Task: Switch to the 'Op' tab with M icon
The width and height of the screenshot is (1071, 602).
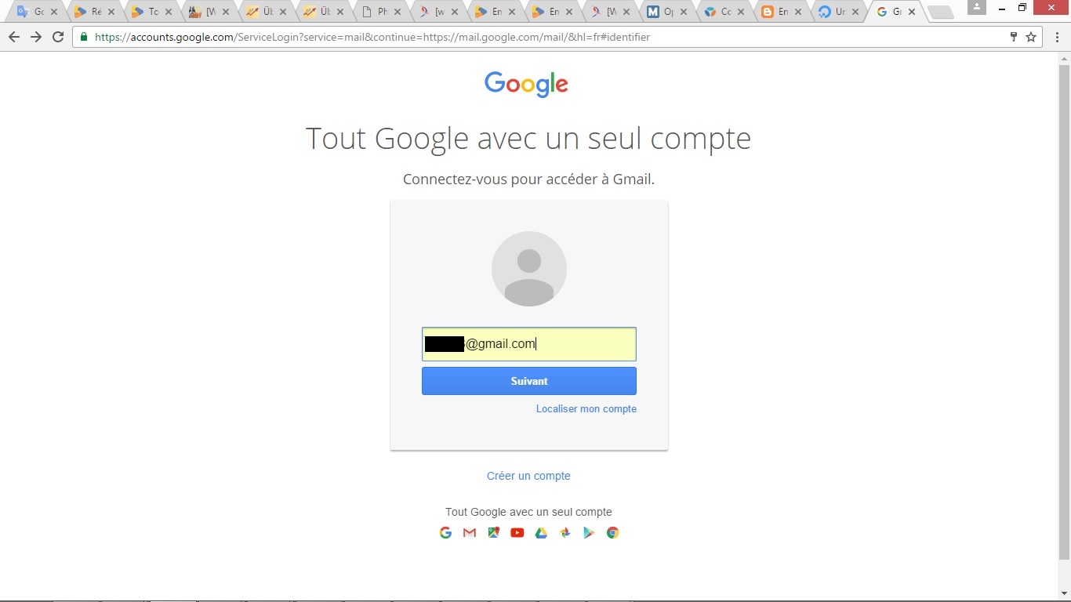Action: click(x=667, y=12)
